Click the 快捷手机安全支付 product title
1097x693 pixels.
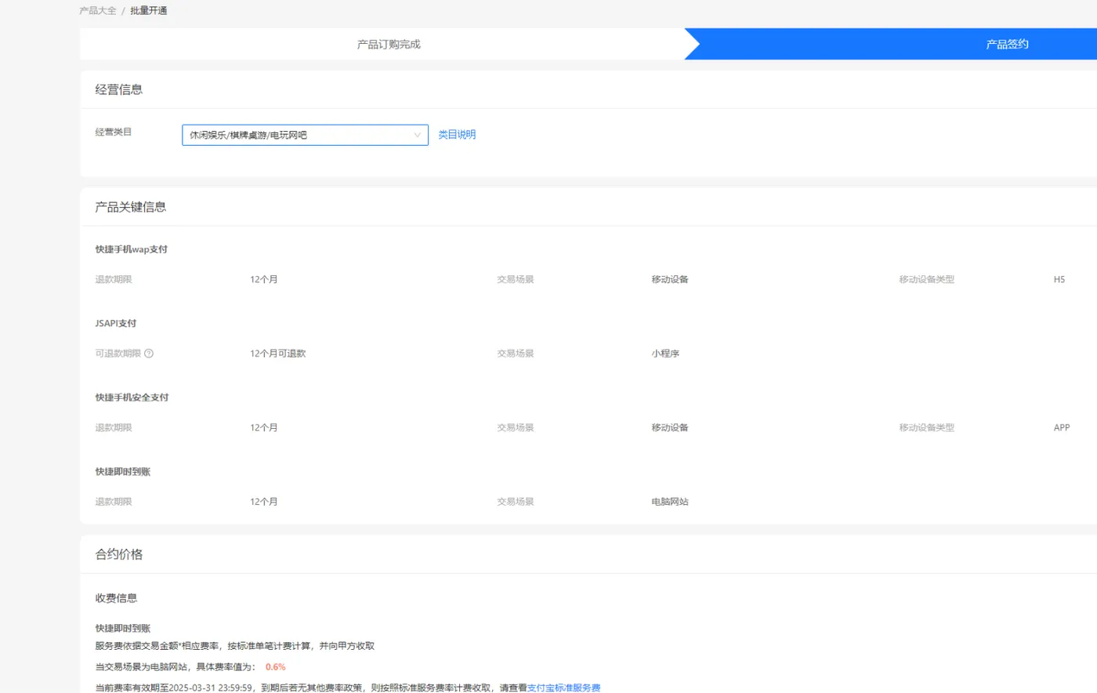pyautogui.click(x=132, y=397)
